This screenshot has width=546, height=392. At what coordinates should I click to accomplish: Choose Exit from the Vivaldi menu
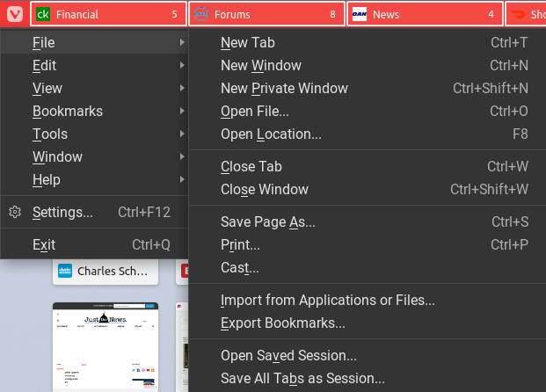pyautogui.click(x=44, y=244)
